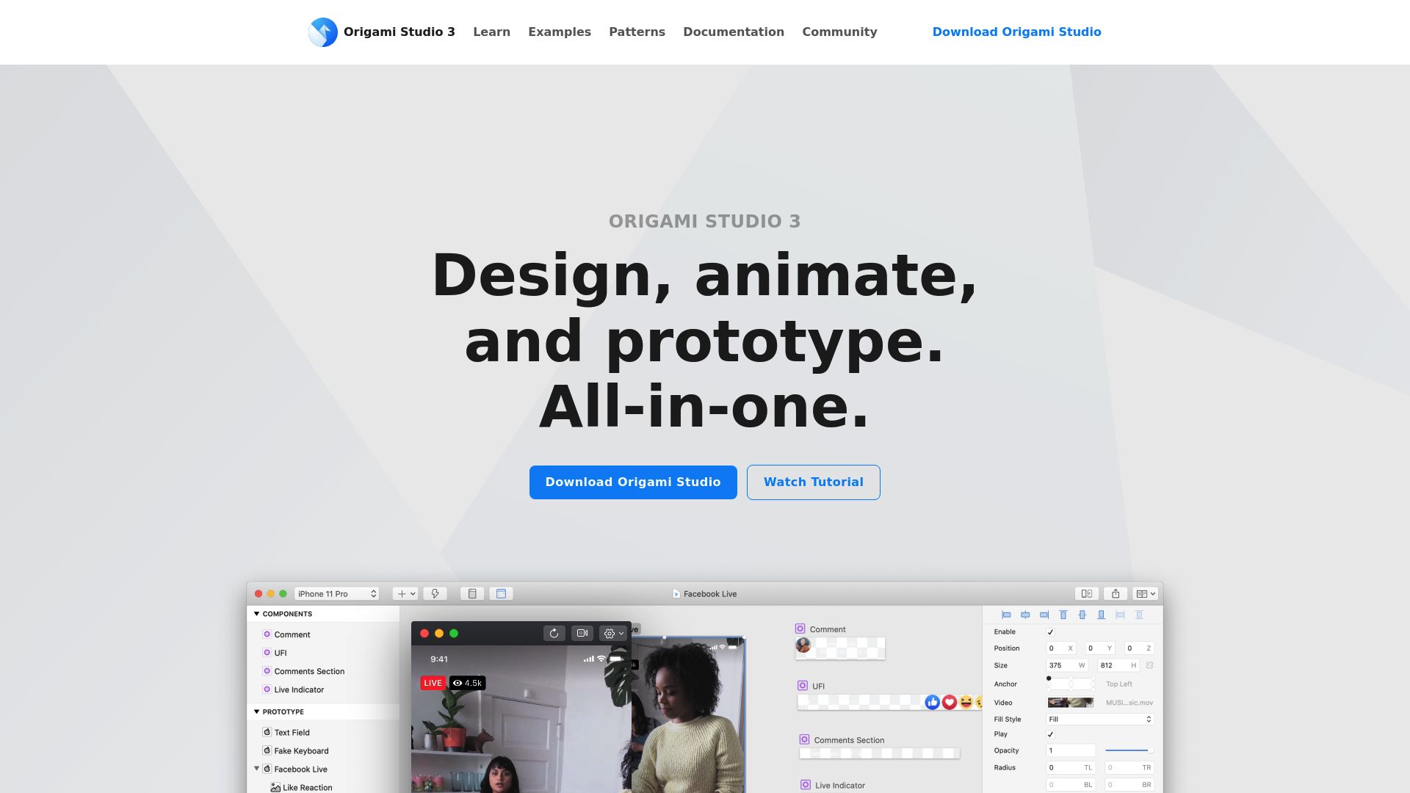Click the phone-frame view toolbar icon
The width and height of the screenshot is (1410, 793).
click(472, 594)
